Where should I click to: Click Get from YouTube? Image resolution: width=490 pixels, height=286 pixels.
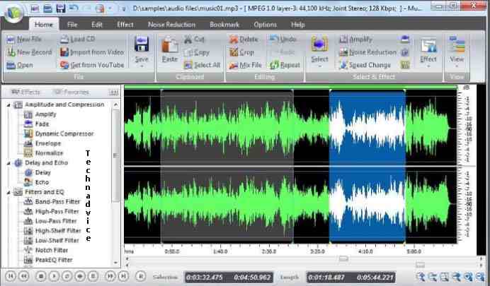(x=92, y=65)
